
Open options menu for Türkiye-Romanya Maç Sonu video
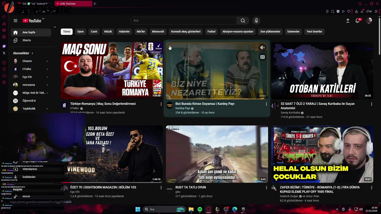tap(161, 104)
